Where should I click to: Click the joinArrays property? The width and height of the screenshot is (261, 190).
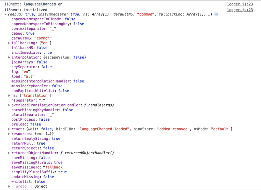[29, 62]
